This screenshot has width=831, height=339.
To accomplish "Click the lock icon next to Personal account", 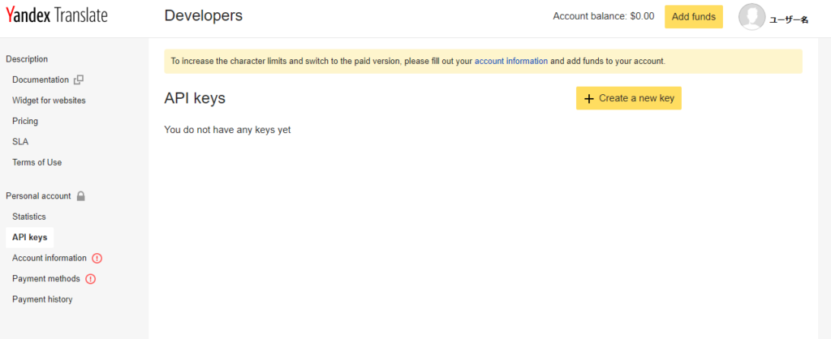I will (80, 196).
